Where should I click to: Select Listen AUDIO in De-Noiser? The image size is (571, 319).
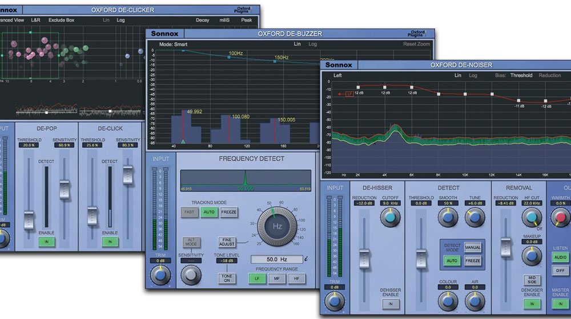click(561, 257)
